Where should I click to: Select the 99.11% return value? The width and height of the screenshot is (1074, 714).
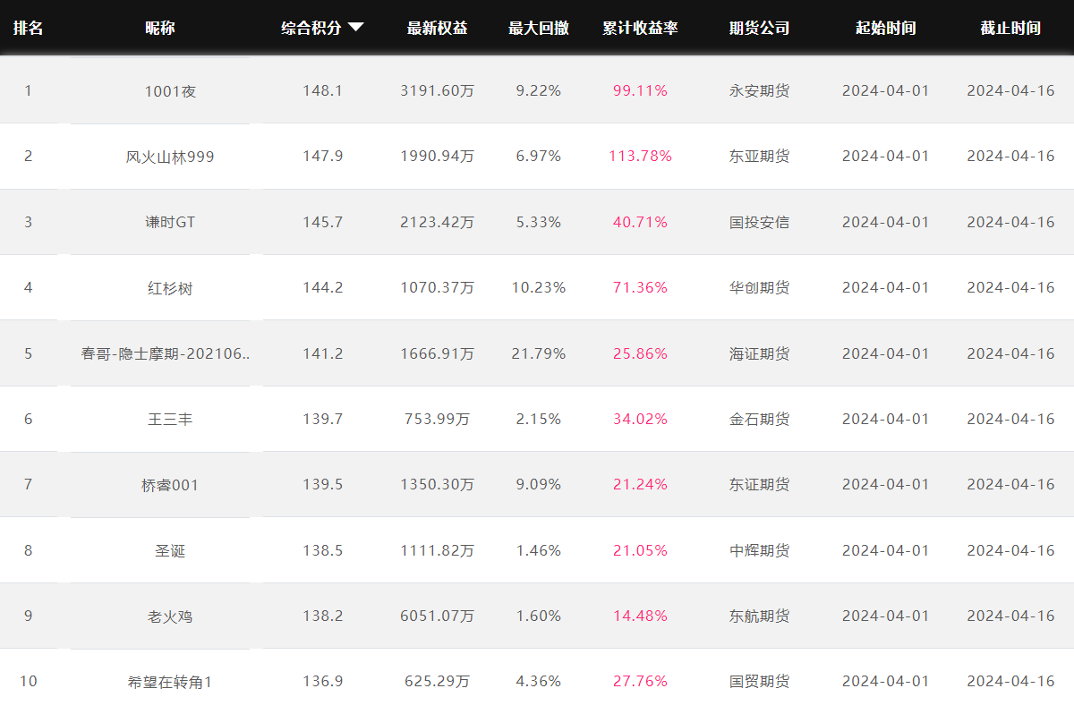click(640, 90)
